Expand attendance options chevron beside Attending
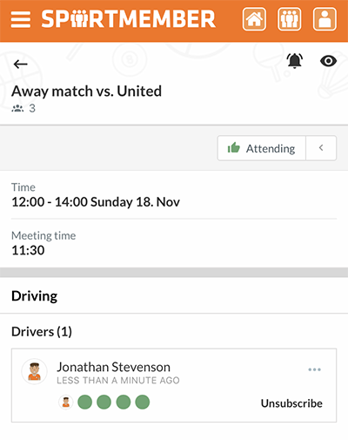Viewport: 348px width, 440px height. point(321,148)
